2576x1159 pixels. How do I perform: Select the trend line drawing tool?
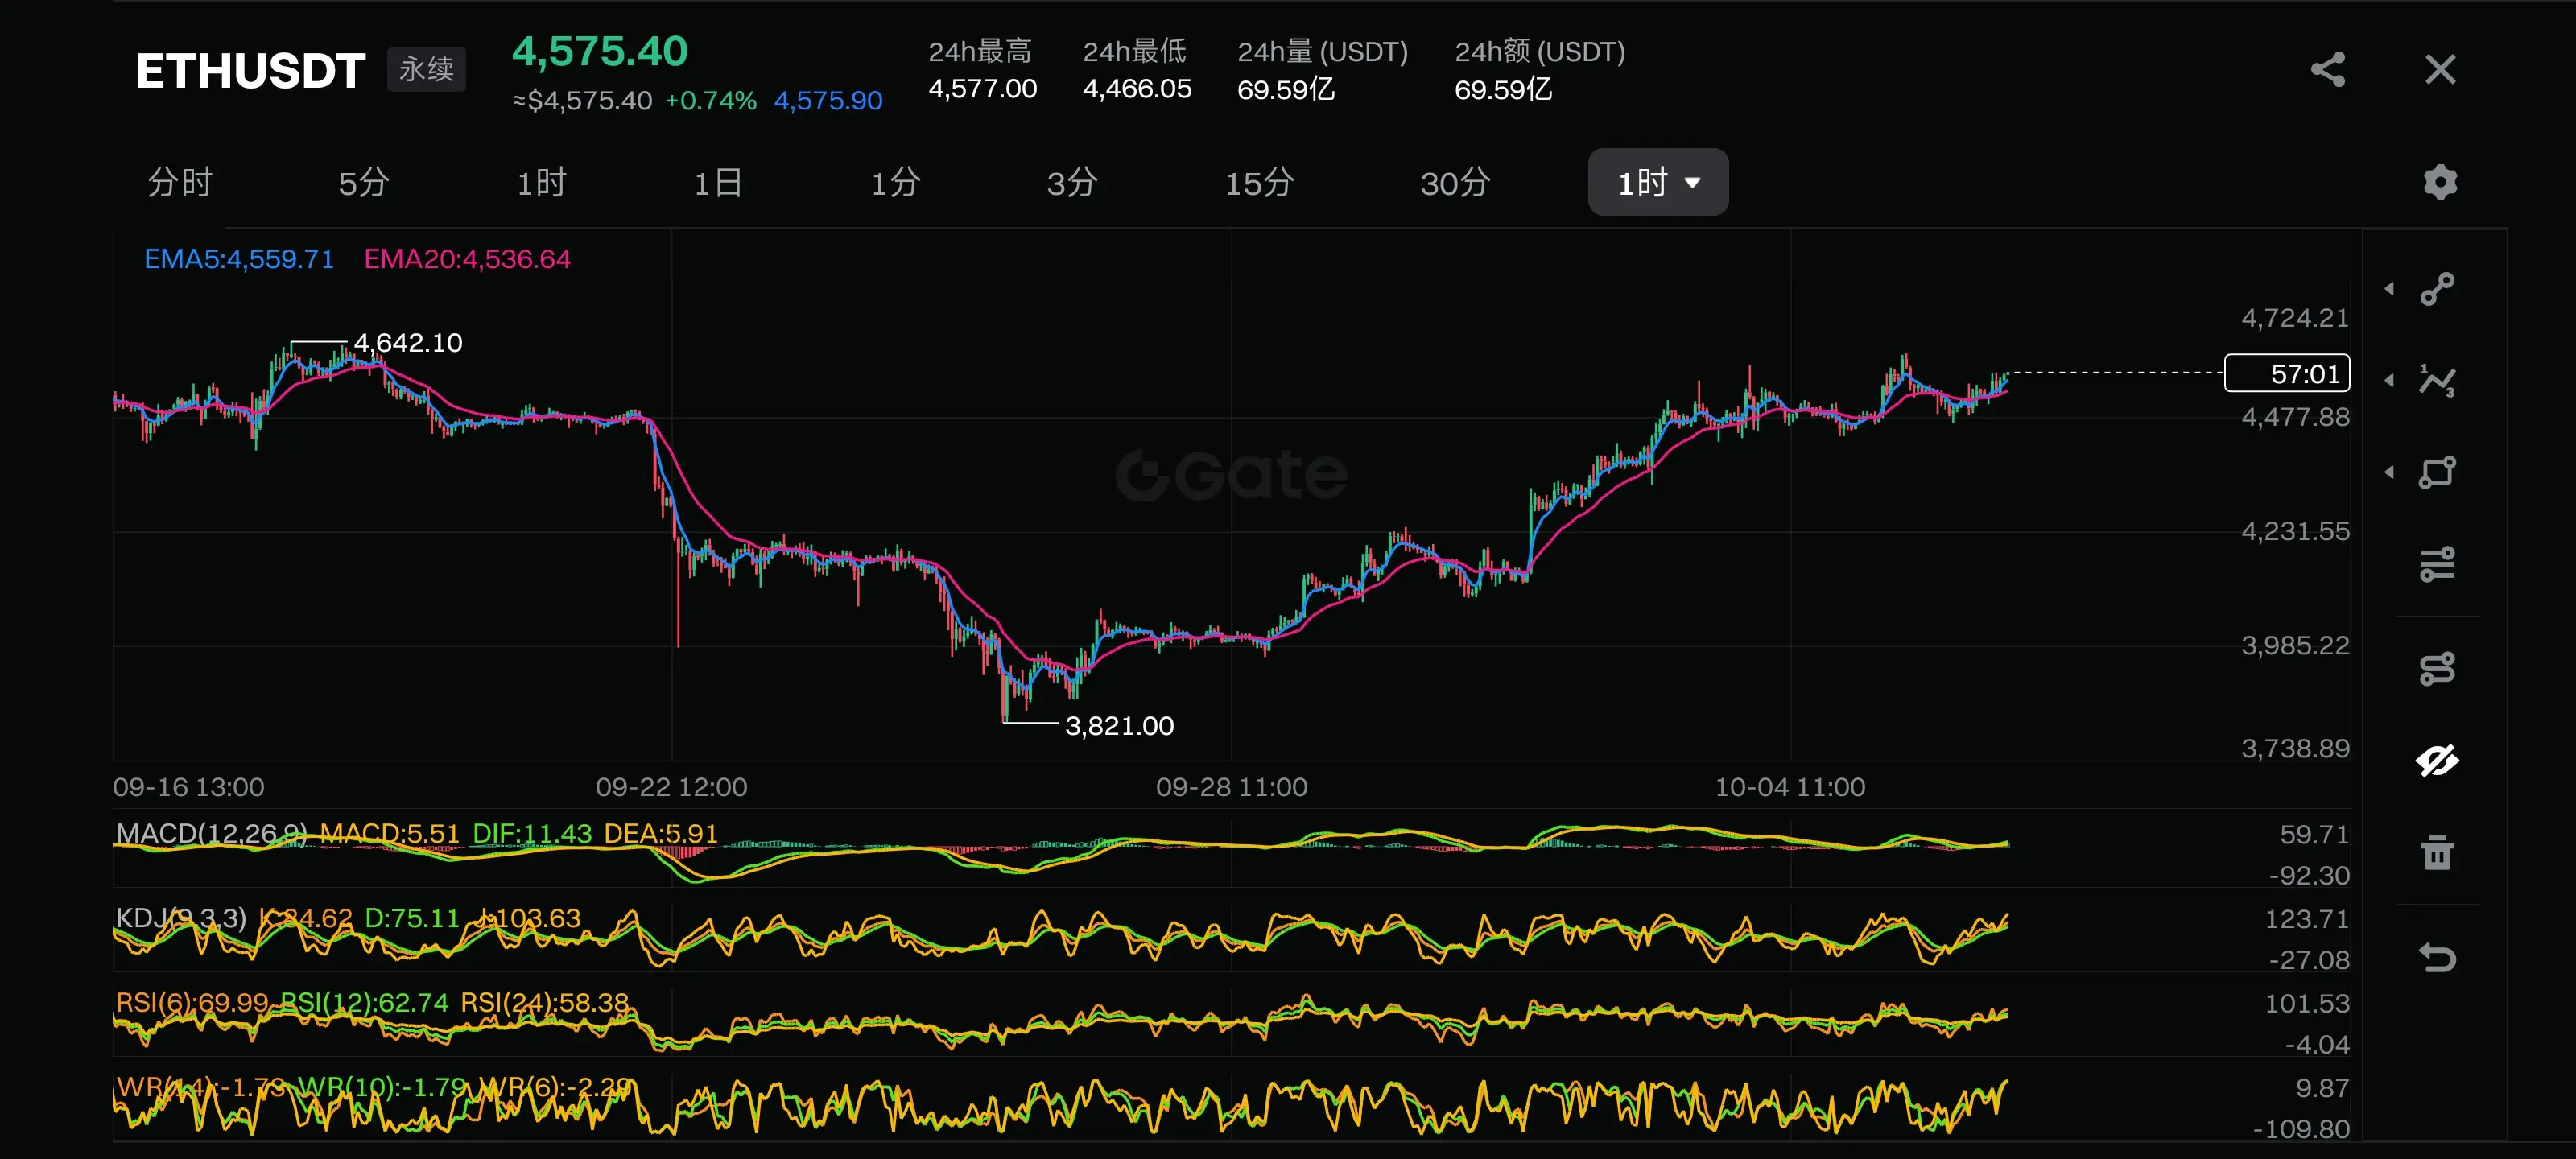(x=2437, y=289)
